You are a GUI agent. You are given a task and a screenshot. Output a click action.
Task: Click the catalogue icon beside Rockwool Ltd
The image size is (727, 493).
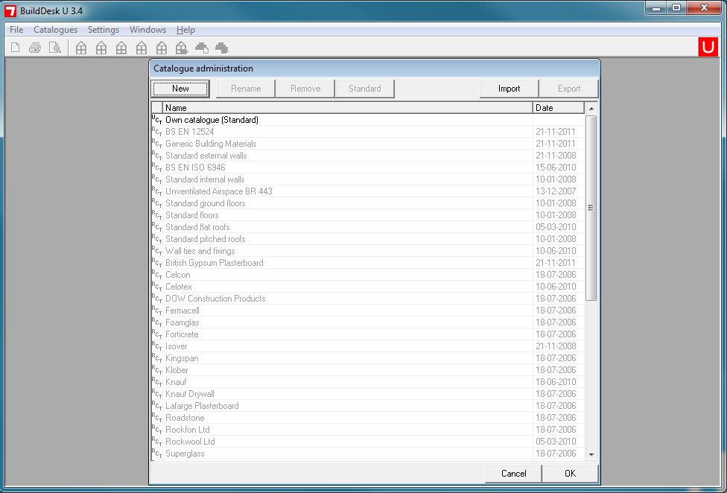click(156, 442)
